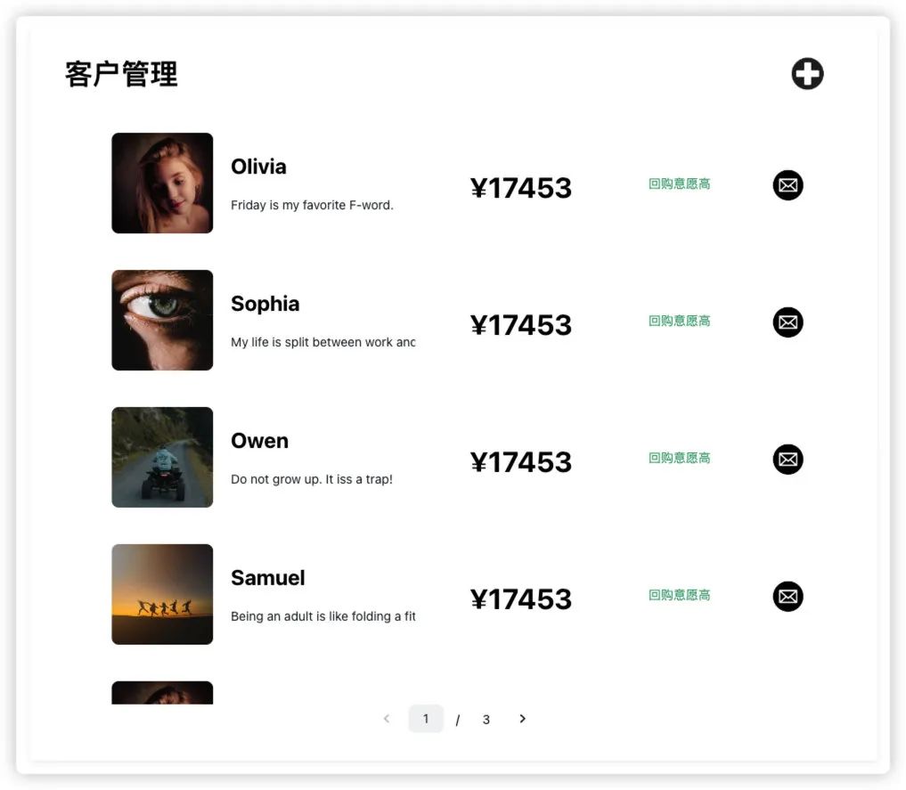Image resolution: width=906 pixels, height=790 pixels.
Task: Click Samuel's envelope icon
Action: [788, 597]
